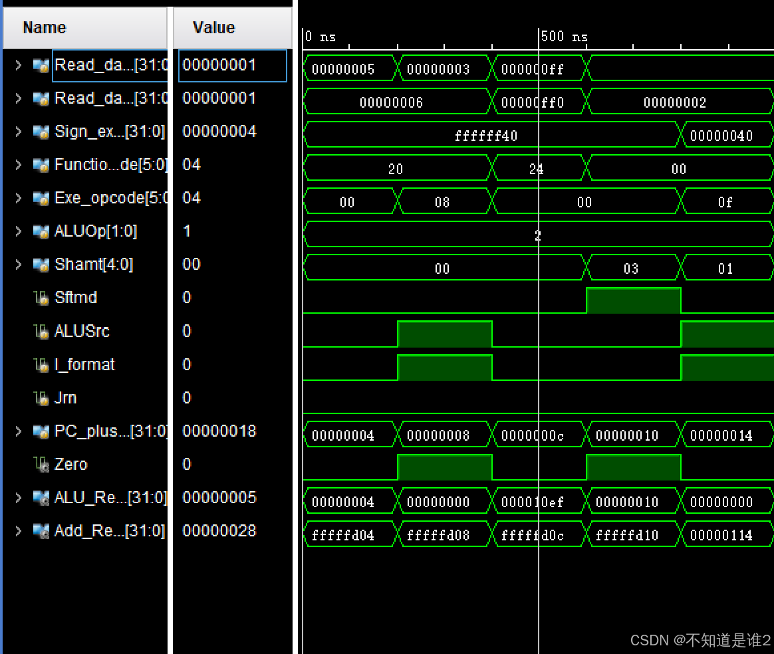Select the single-bit icon next to Zero
The image size is (774, 654).
pos(40,464)
